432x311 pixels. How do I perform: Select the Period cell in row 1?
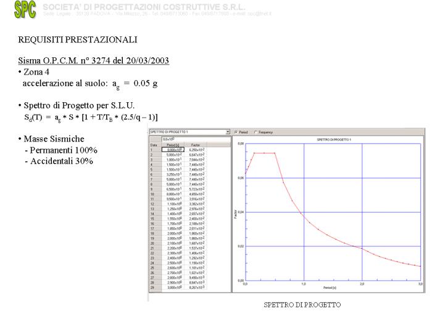[x=173, y=150]
